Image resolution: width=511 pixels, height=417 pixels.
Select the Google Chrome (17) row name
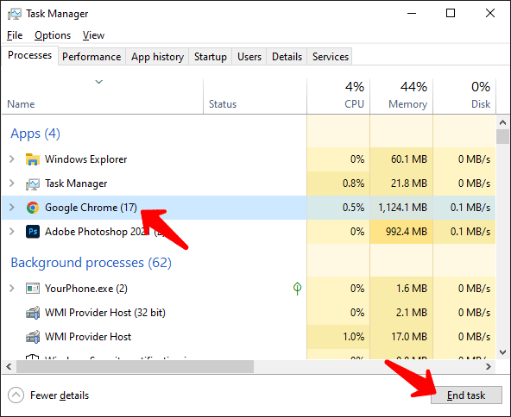coord(91,208)
